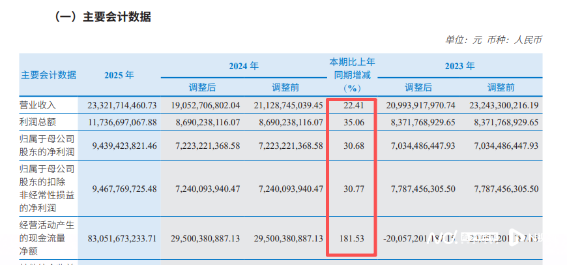Click the 2025 revenue value 23,321,714,460.73
567x265 pixels.
119,105
